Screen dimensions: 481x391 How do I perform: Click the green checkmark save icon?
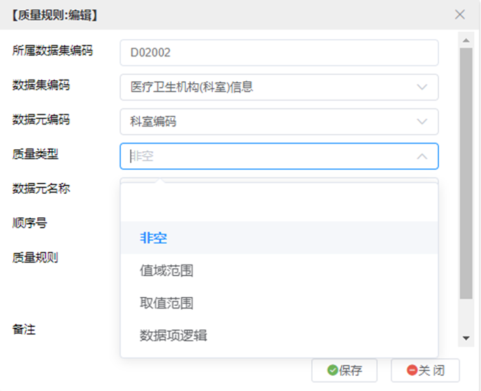coord(333,370)
